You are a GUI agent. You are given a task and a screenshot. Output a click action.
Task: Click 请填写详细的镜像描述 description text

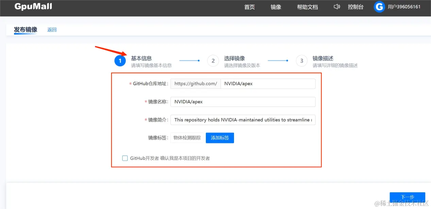coord(335,65)
